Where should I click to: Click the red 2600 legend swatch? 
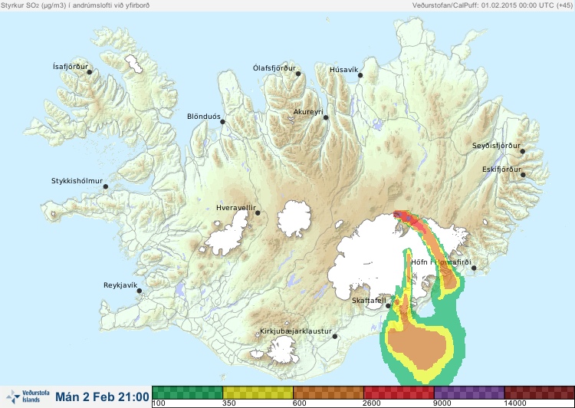pos(399,393)
